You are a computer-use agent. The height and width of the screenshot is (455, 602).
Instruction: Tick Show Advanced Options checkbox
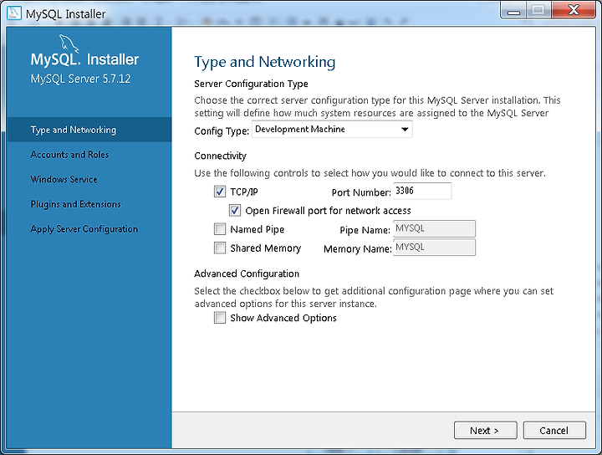tap(220, 318)
